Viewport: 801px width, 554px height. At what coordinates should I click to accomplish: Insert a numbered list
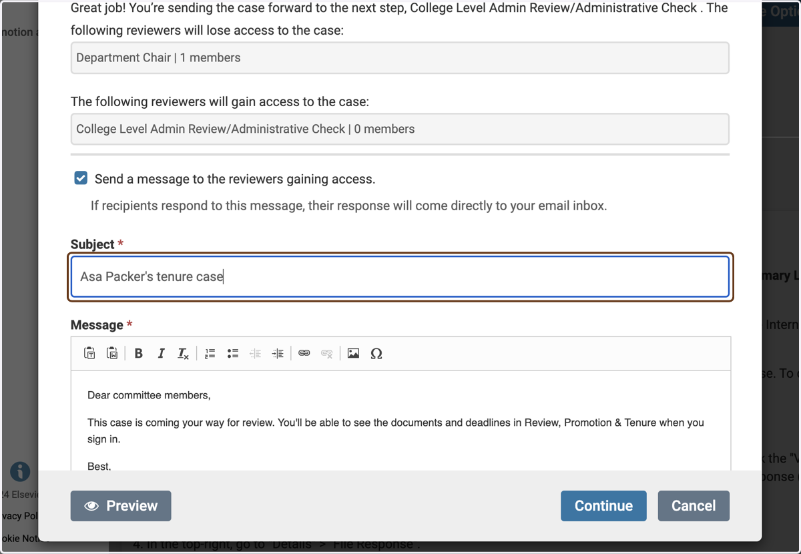(x=210, y=353)
